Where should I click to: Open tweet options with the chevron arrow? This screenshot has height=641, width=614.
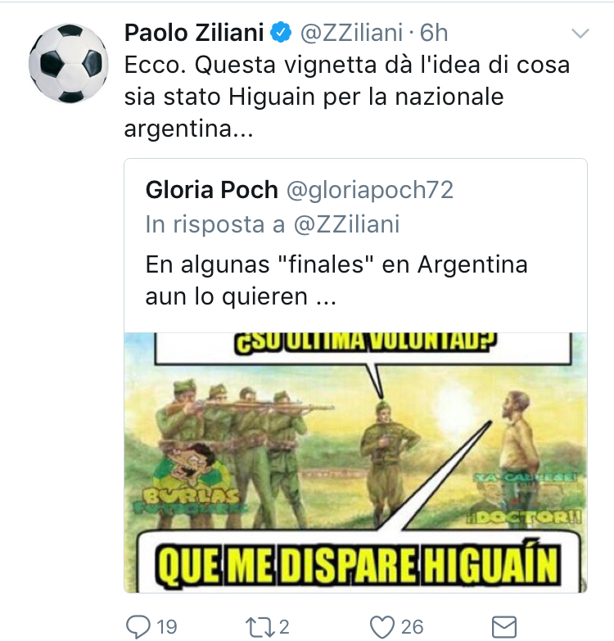pyautogui.click(x=580, y=33)
